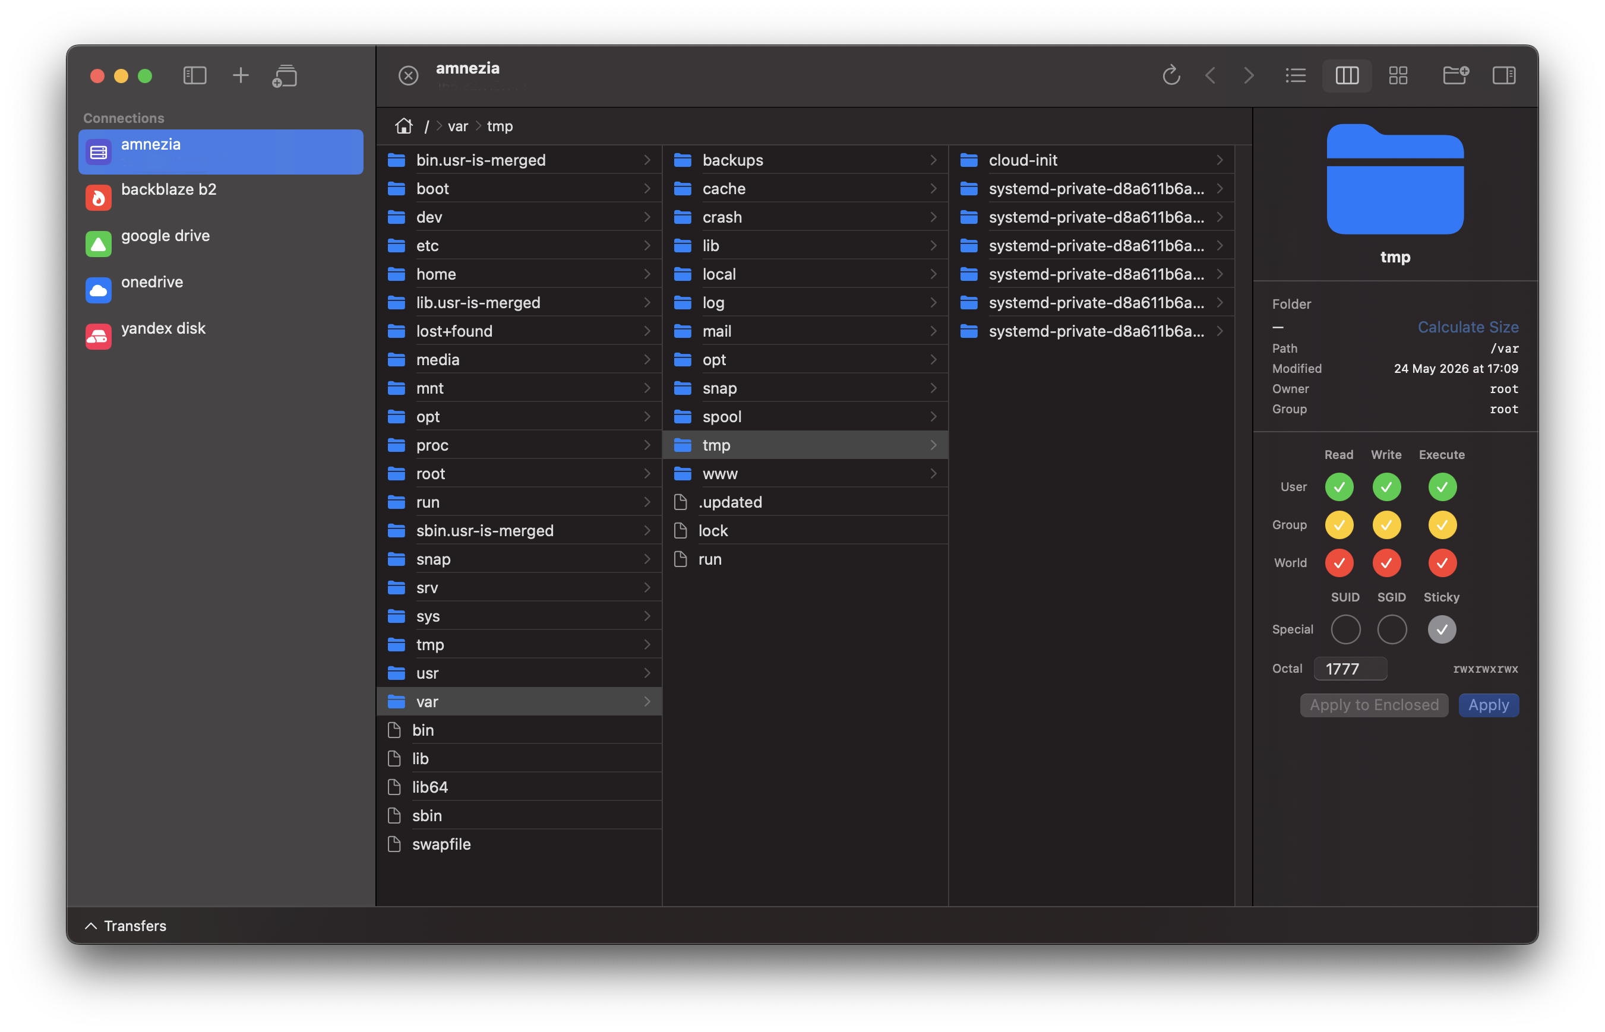Viewport: 1605px width, 1032px height.
Task: Disconnect the amnezia session
Action: click(408, 76)
